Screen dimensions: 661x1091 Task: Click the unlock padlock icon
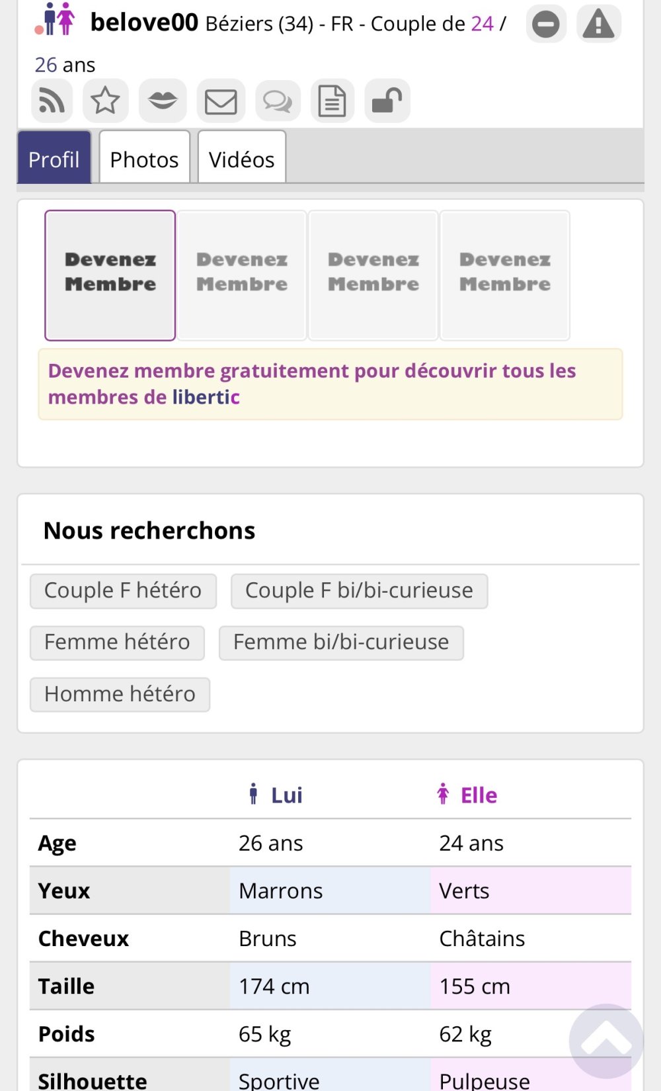click(x=387, y=101)
